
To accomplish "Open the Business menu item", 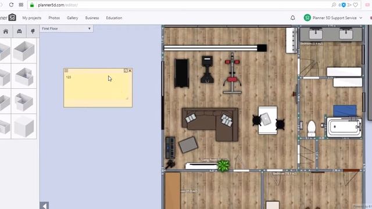I will (92, 18).
